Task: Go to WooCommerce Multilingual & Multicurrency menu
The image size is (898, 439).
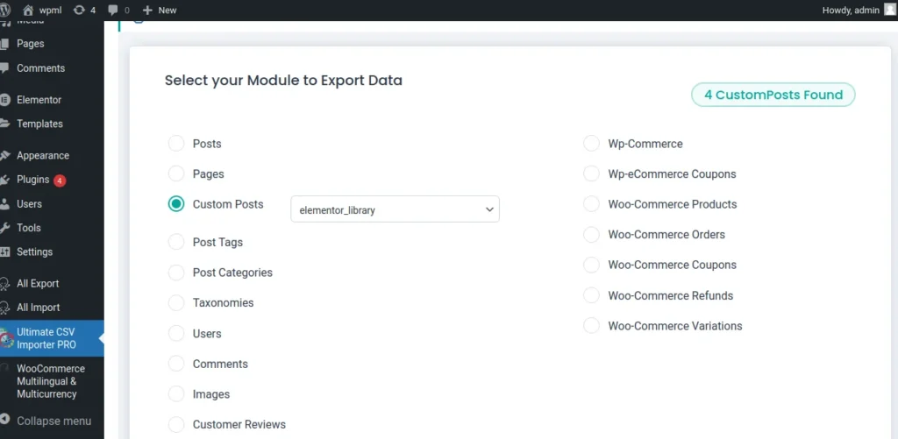Action: tap(51, 381)
